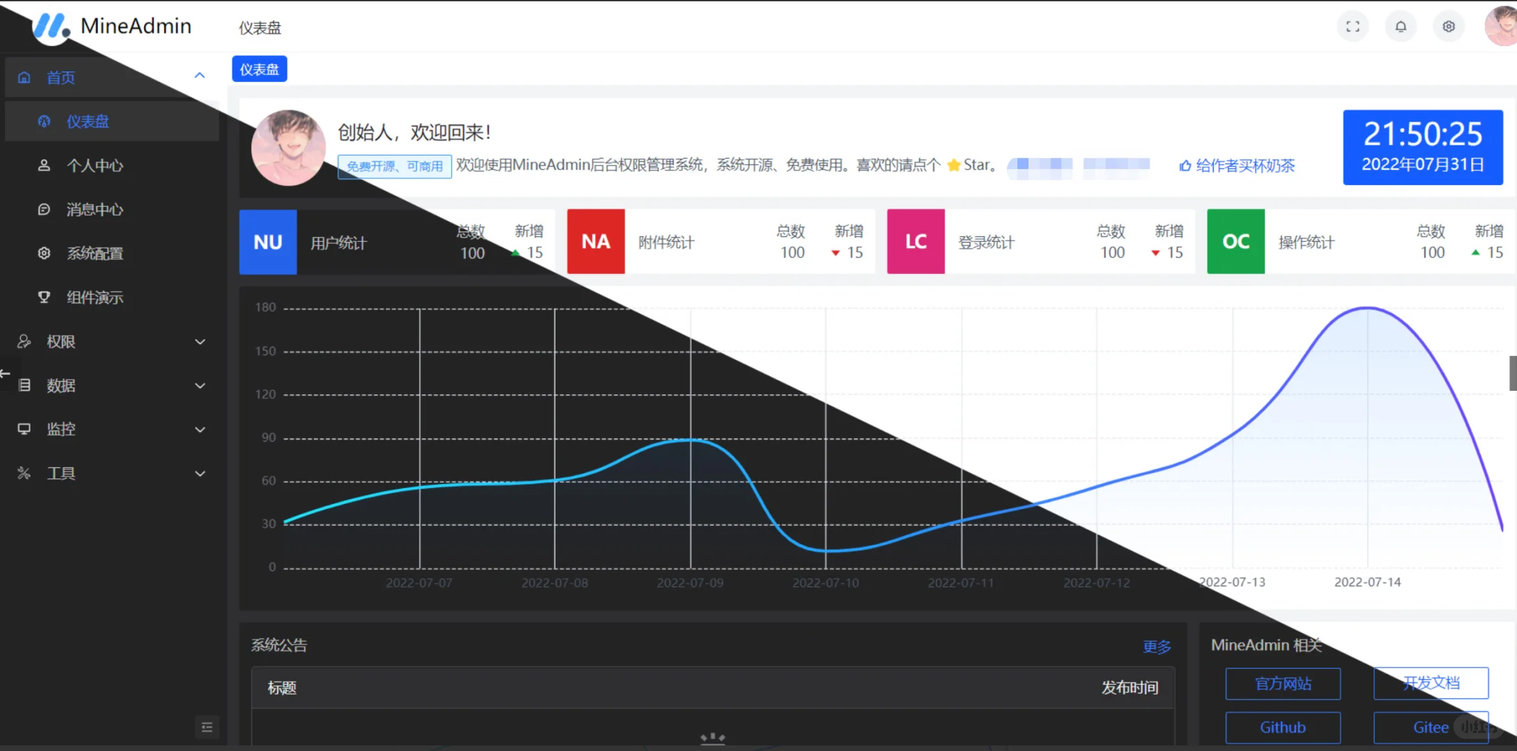
Task: Select 组件演示 in the sidebar
Action: (x=95, y=297)
